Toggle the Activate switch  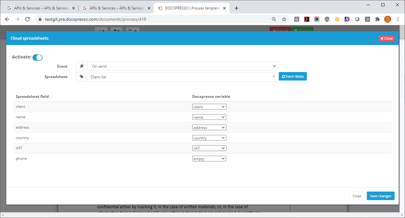coord(38,57)
